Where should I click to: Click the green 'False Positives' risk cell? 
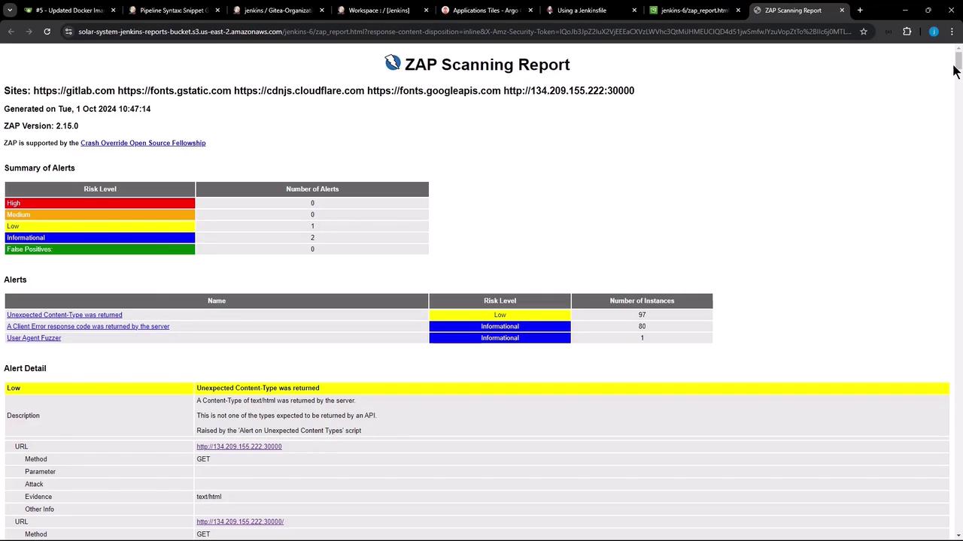100,249
